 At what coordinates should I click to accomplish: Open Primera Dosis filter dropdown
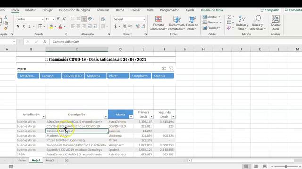coord(151,117)
